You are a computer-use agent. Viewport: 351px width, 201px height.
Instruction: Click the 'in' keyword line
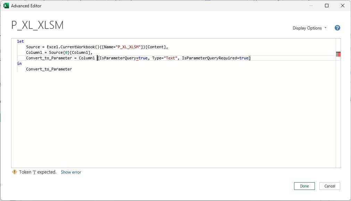point(19,64)
